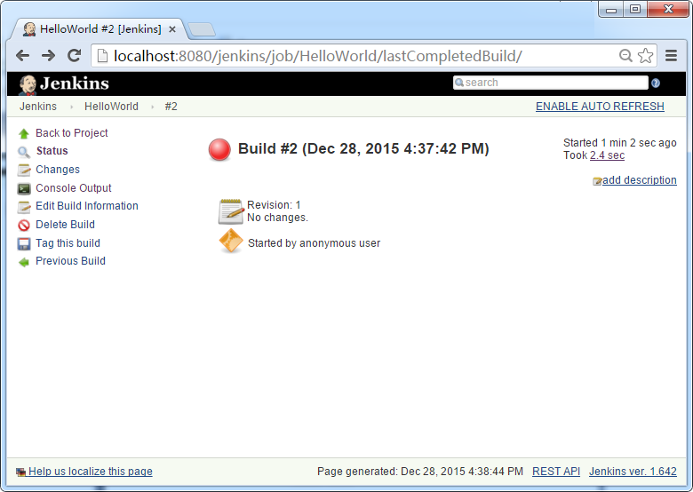Click the 'Revision: 1' text
This screenshot has height=492, width=693.
coord(274,205)
